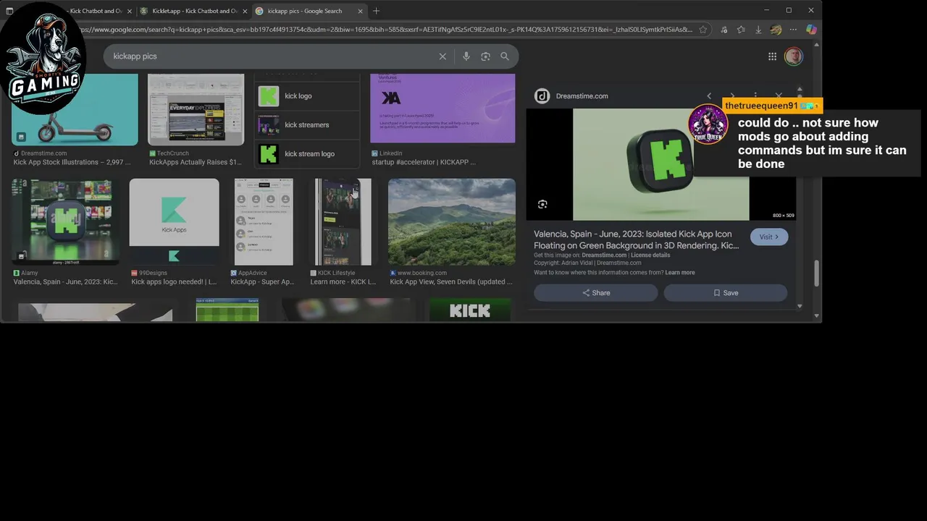Click 'KickApp - Super Ap...' caption

[x=263, y=282]
